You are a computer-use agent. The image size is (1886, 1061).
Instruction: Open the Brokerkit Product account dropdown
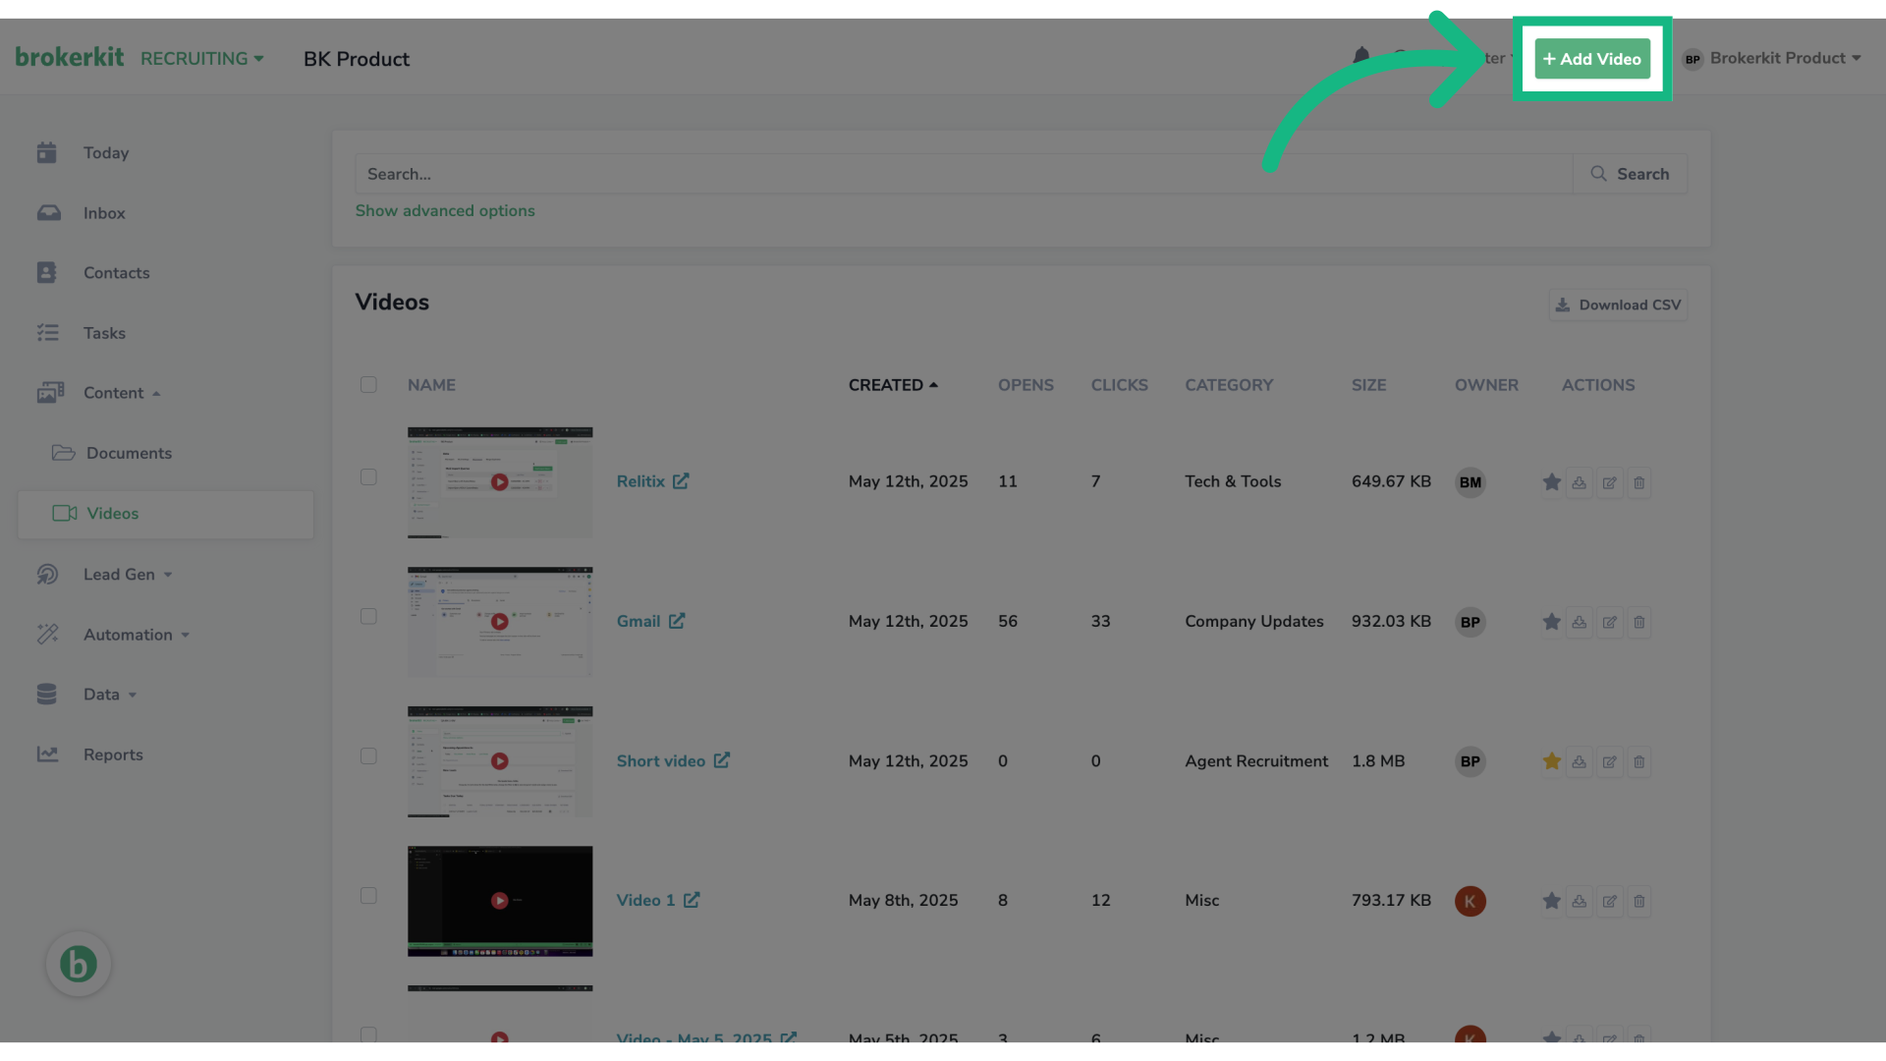1772,58
